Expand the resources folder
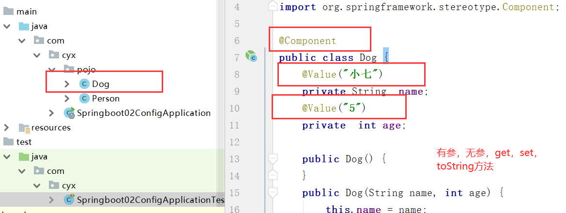This screenshot has width=566, height=213. coord(6,128)
